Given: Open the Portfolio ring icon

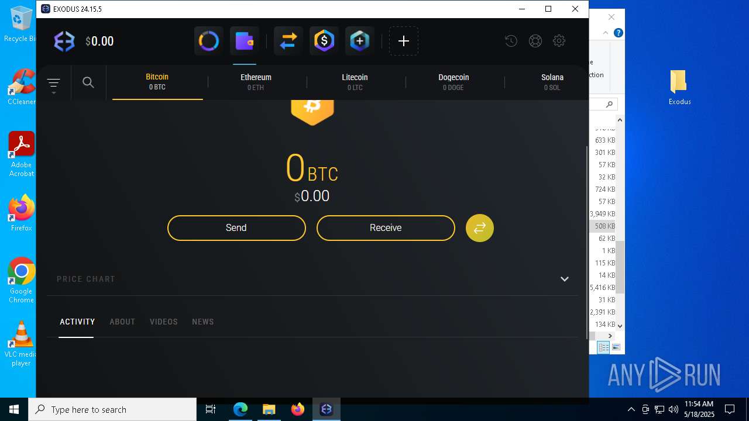Looking at the screenshot, I should click(x=209, y=41).
